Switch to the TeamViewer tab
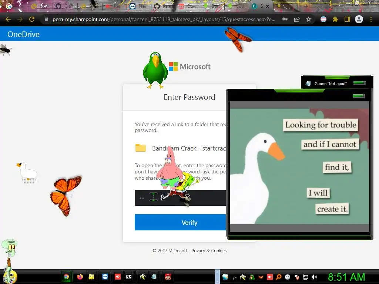The height and width of the screenshot is (284, 379). coord(139,6)
